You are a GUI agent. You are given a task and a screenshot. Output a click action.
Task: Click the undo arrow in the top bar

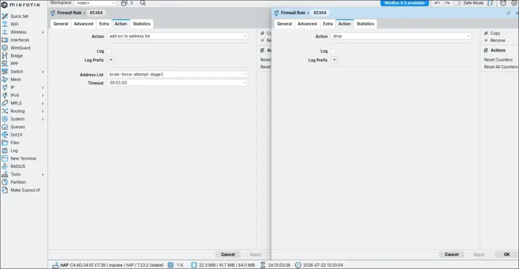(x=437, y=3)
